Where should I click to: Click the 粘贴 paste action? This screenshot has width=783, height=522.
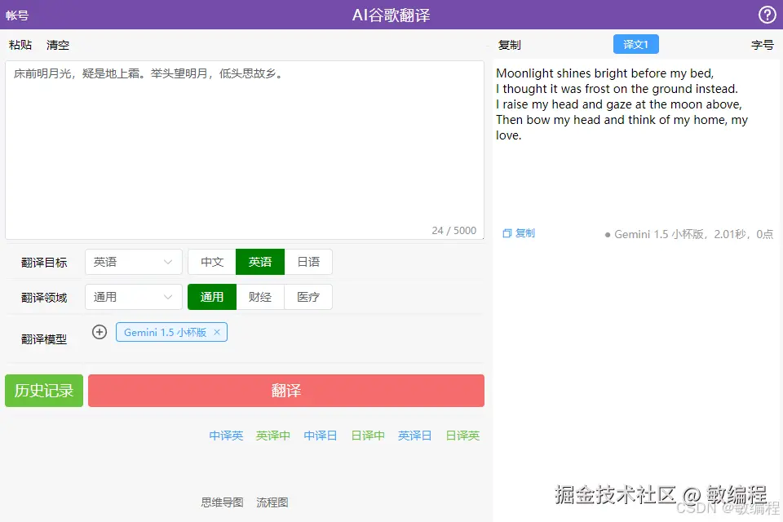click(20, 45)
